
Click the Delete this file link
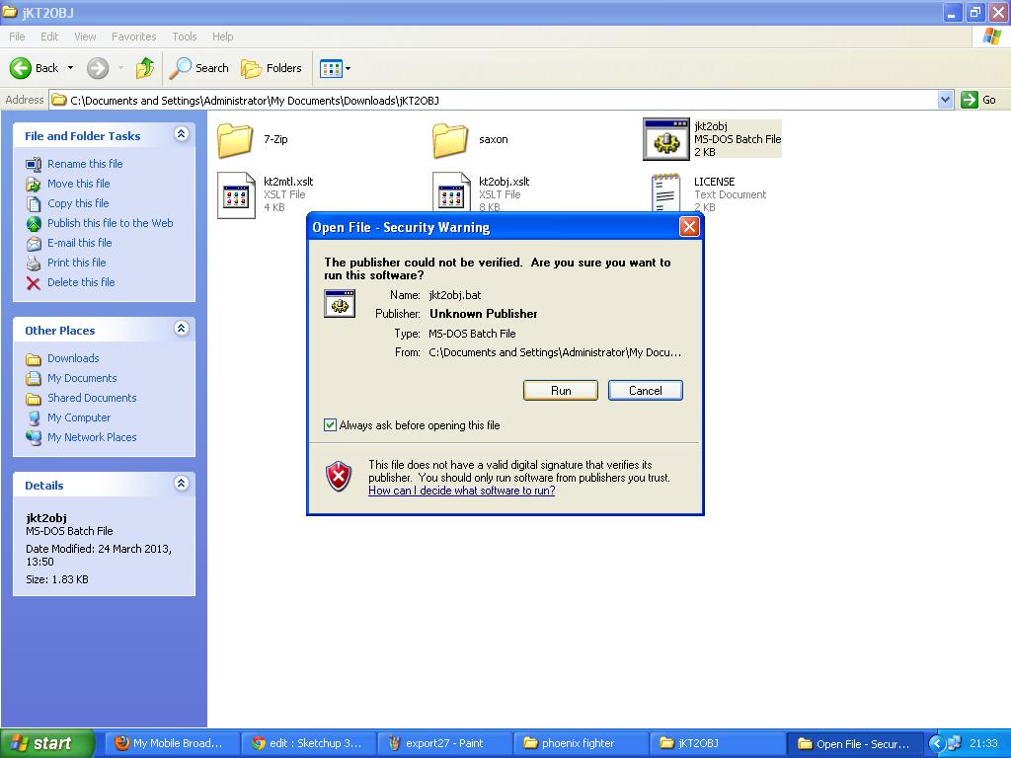coord(81,282)
